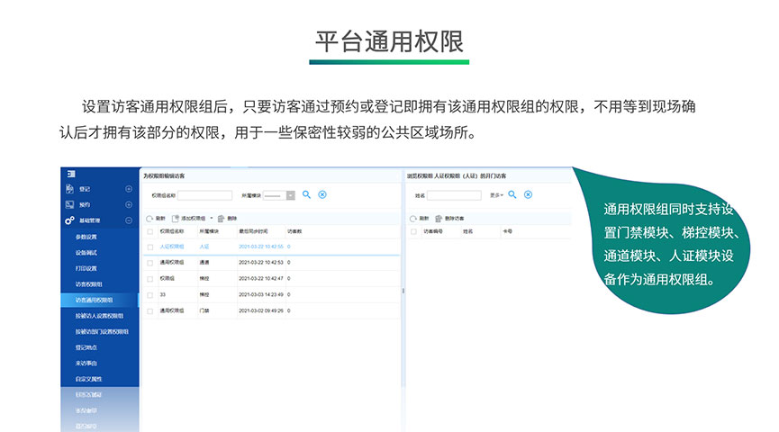Screen dimensions: 779x432
Task: Click the clear (X) icon beside left search
Action: tap(322, 194)
